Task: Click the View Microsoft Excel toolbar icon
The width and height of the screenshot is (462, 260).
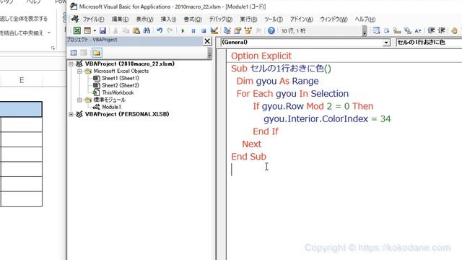Action: [x=77, y=30]
